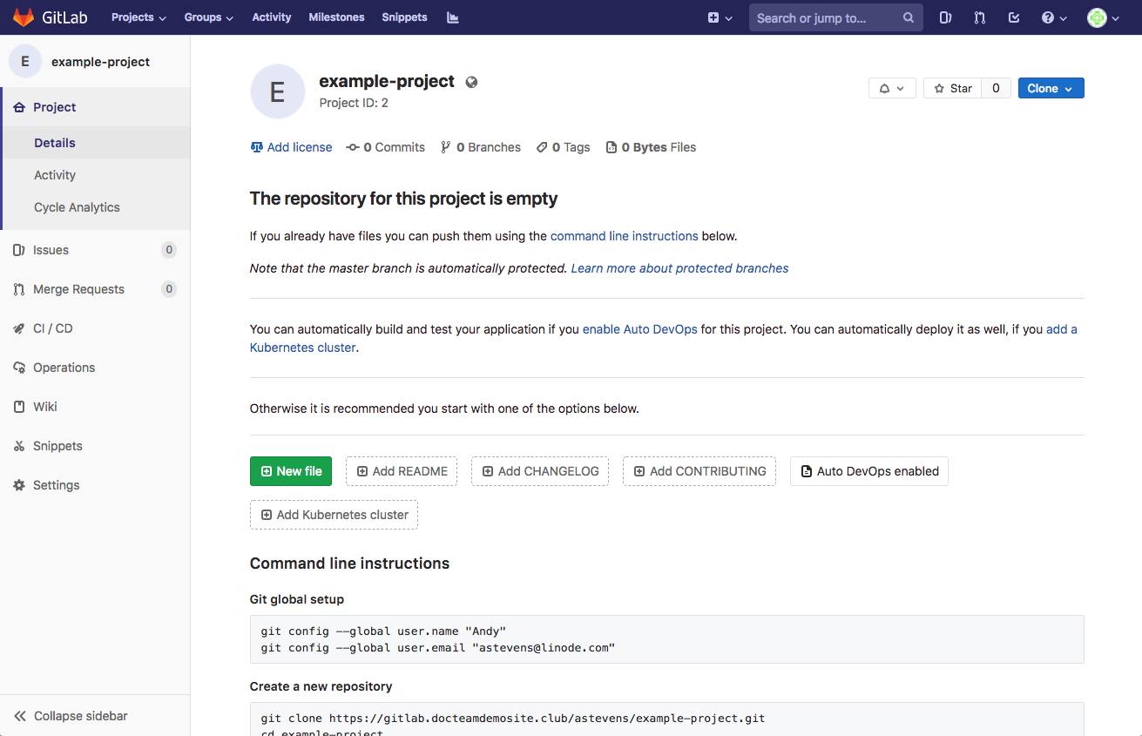Open the Operations section
1142x736 pixels.
pyautogui.click(x=63, y=367)
